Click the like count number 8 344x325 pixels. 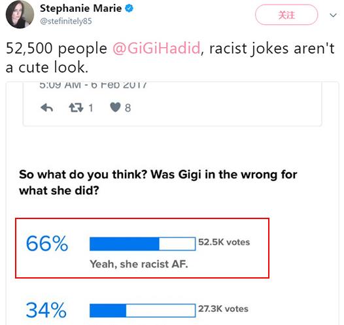point(128,108)
